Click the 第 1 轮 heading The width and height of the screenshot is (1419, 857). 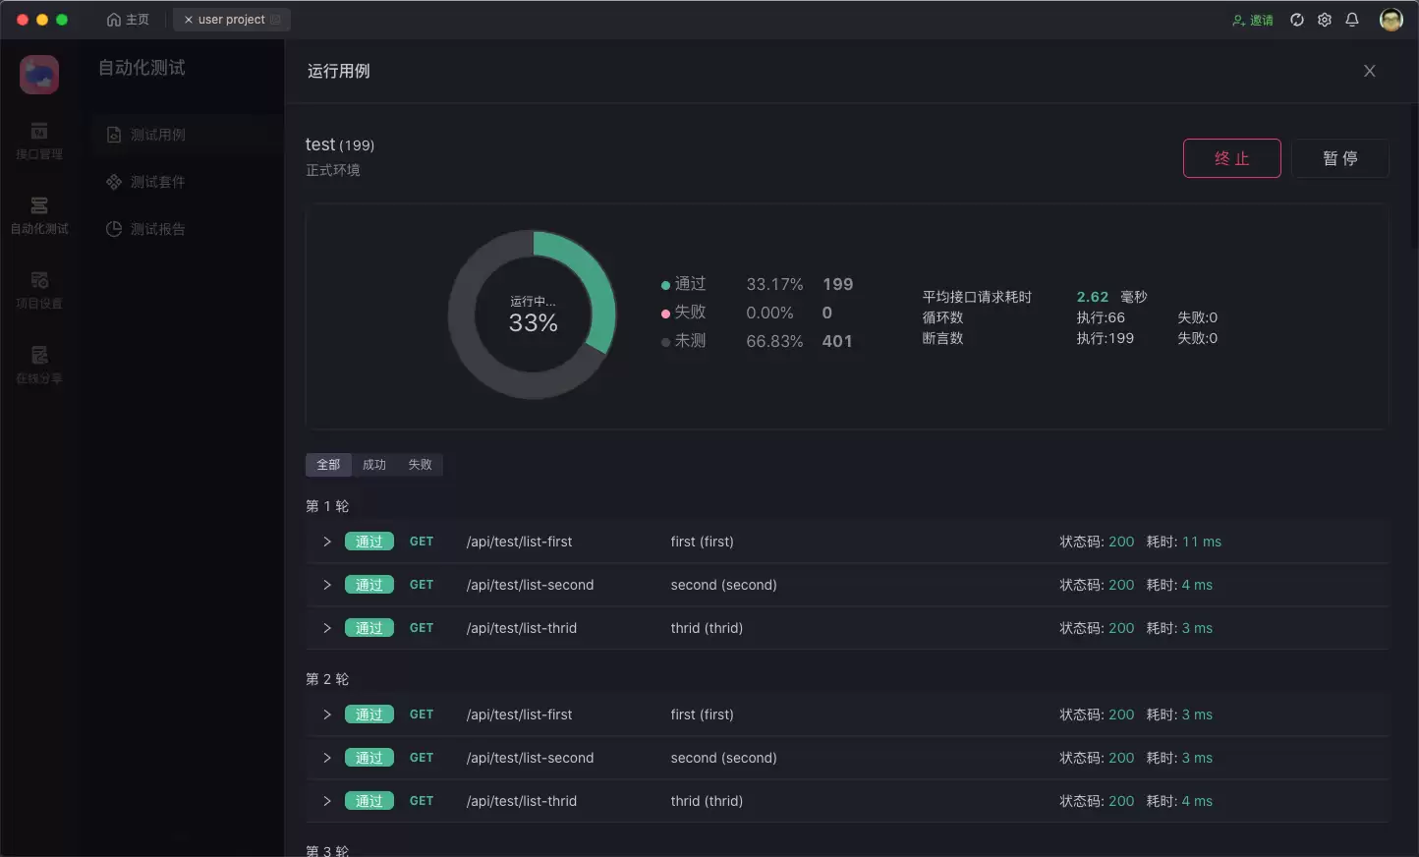[x=327, y=506]
